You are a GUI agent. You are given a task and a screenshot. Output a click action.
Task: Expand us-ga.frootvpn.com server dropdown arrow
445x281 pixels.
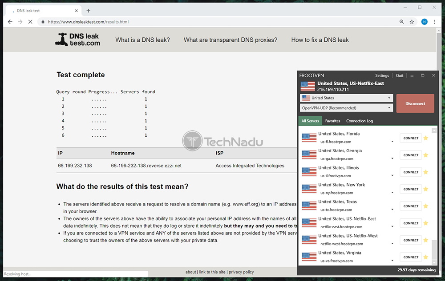[392, 158]
